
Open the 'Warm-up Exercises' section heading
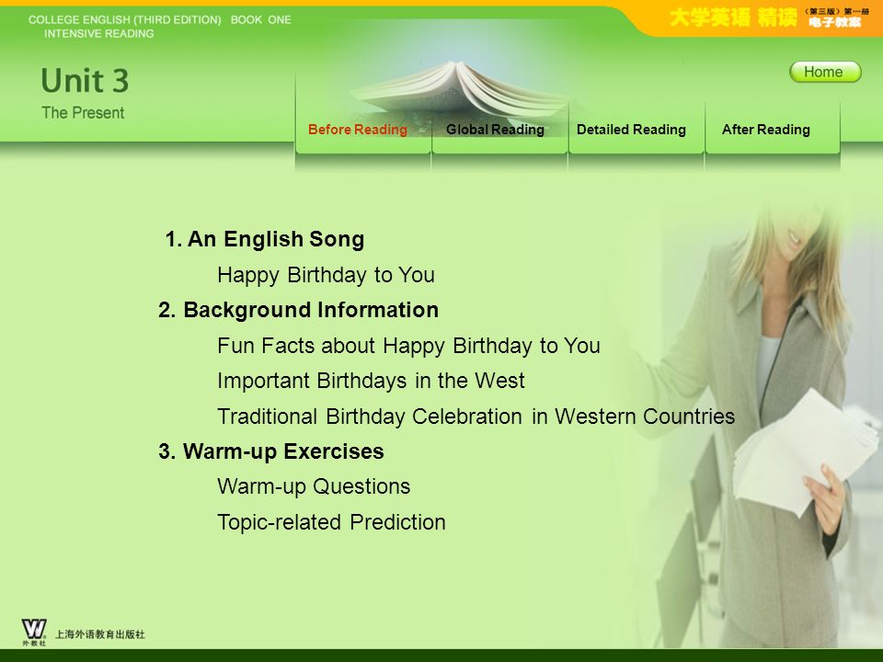coord(270,451)
